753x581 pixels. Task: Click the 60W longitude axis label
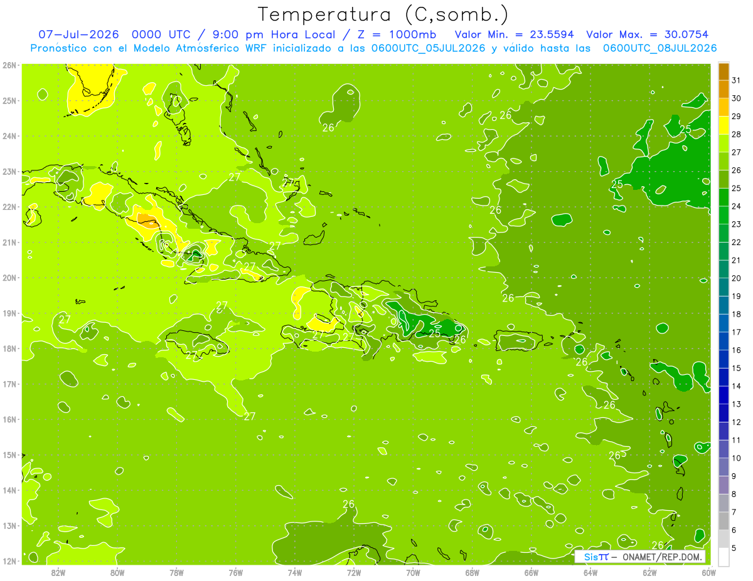[708, 572]
